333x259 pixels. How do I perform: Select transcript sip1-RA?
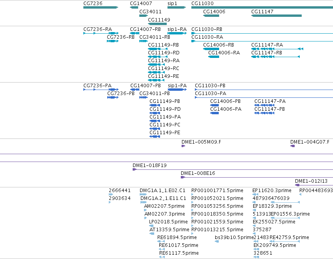(x=177, y=33)
